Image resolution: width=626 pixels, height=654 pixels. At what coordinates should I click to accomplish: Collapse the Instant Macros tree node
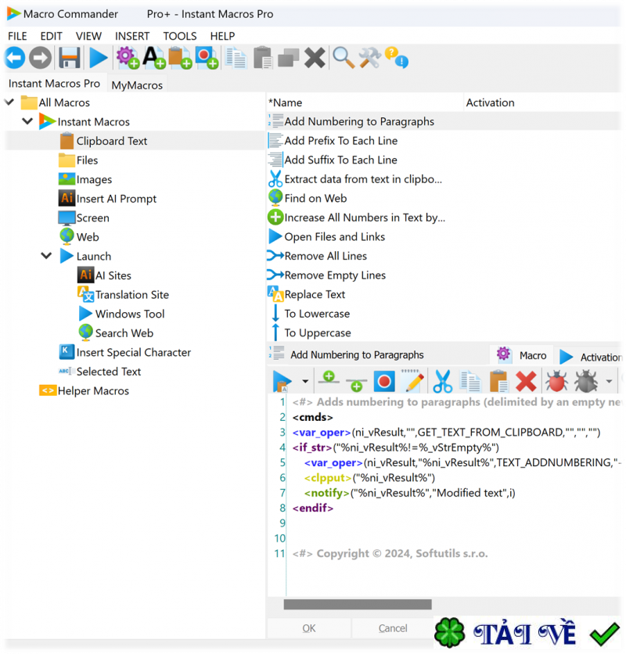pyautogui.click(x=27, y=121)
